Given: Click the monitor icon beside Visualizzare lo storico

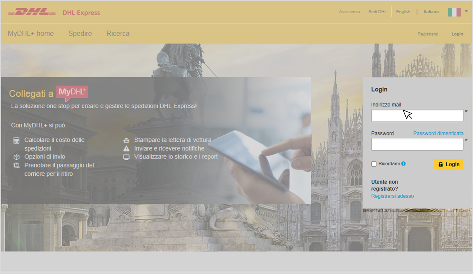Looking at the screenshot, I should [x=126, y=157].
